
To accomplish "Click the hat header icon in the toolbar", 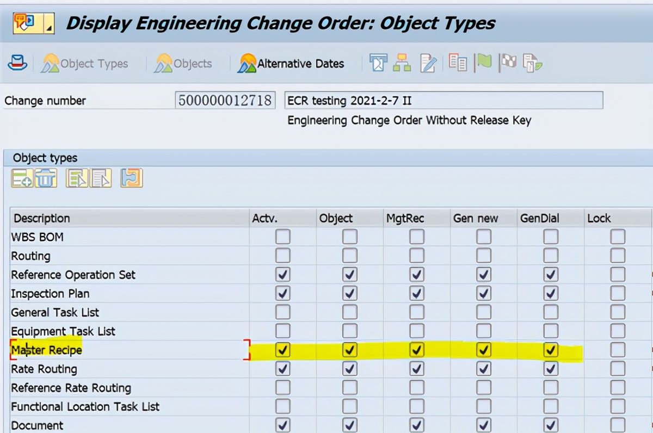I will tap(17, 63).
